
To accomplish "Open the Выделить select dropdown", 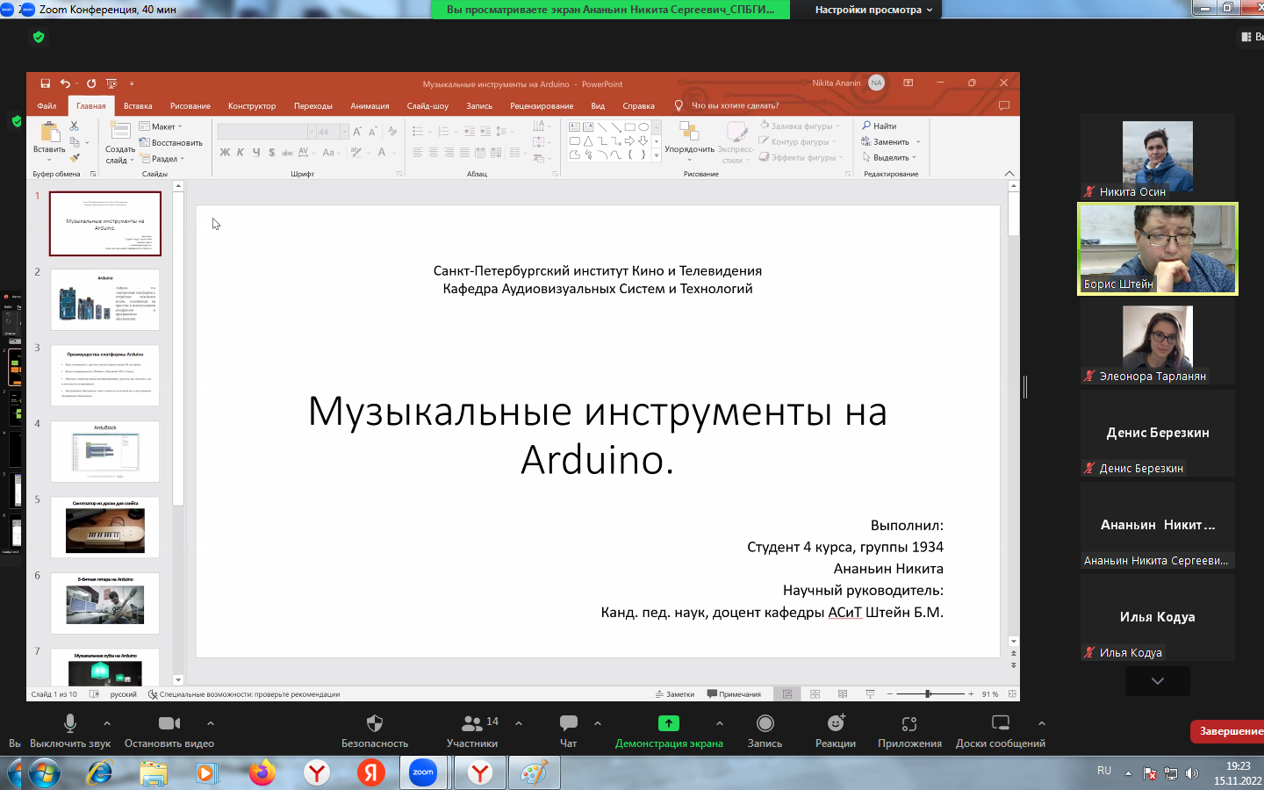I will click(890, 157).
